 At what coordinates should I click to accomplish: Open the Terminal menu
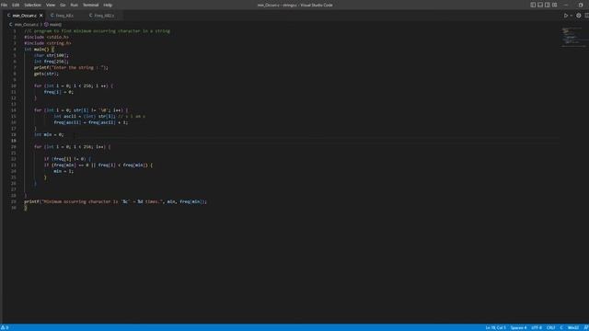coord(90,5)
